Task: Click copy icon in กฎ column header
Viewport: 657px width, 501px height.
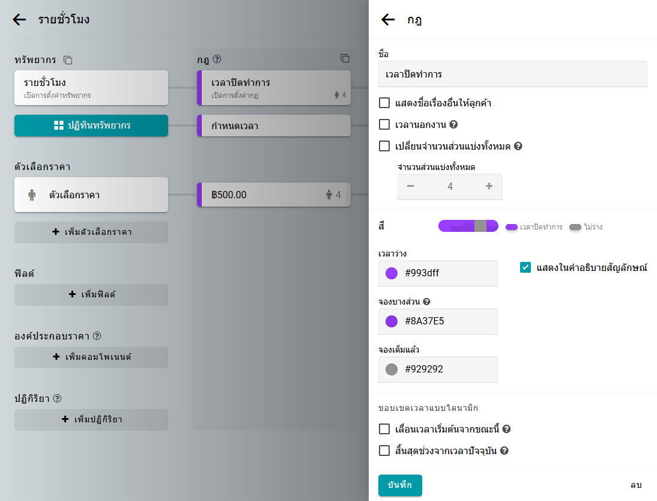Action: click(x=345, y=59)
